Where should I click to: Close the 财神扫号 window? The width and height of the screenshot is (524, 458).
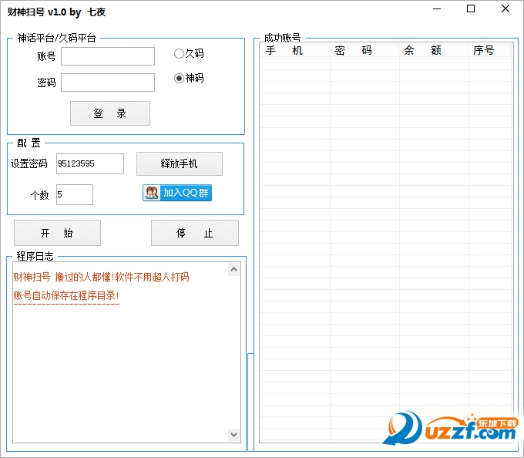[x=506, y=9]
